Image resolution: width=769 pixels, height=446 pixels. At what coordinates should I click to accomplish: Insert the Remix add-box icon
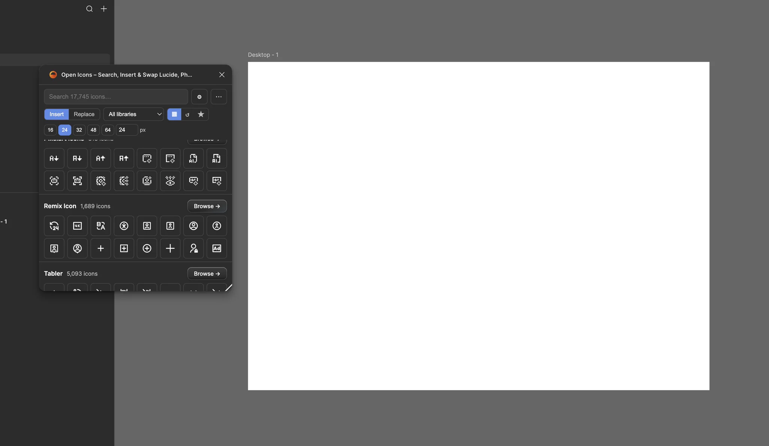click(124, 248)
